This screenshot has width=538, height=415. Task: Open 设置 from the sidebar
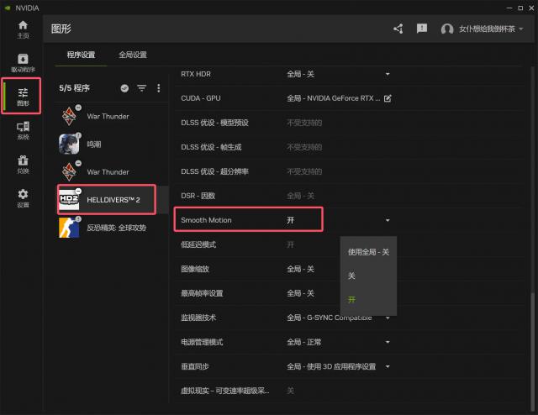click(23, 197)
